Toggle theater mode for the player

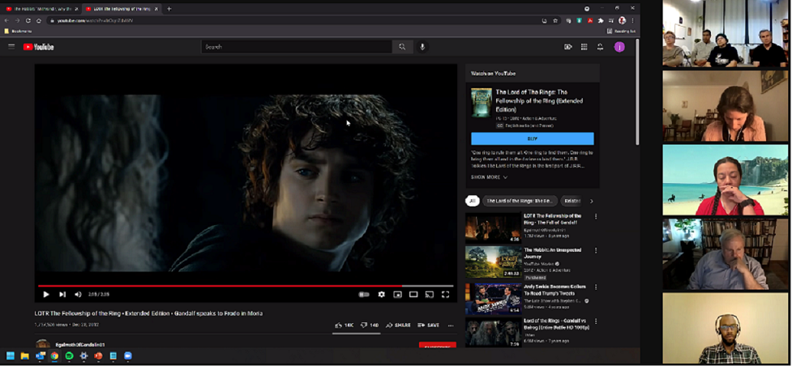[x=413, y=295]
